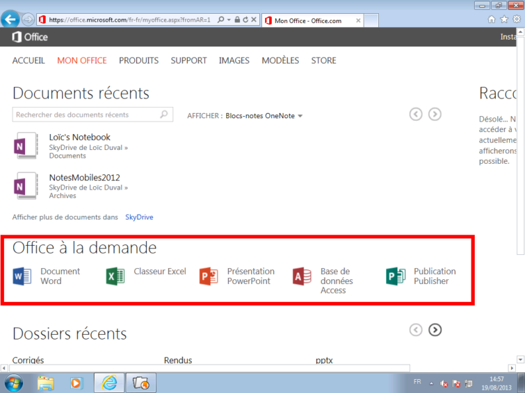
Task: Click Classeur Excel label
Action: [160, 271]
